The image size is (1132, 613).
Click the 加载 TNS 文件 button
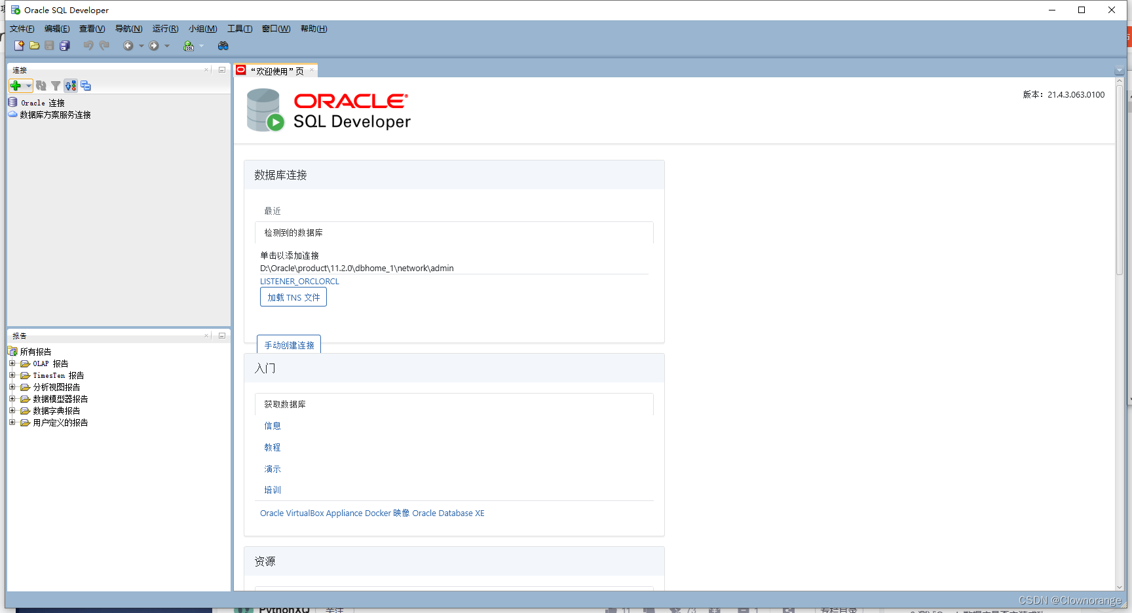(293, 297)
